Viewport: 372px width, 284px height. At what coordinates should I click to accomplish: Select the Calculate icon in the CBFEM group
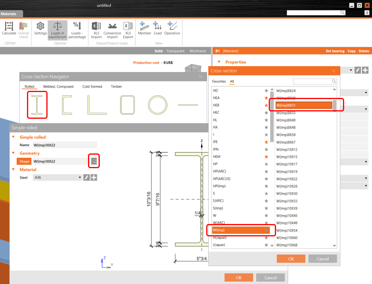pyautogui.click(x=9, y=28)
